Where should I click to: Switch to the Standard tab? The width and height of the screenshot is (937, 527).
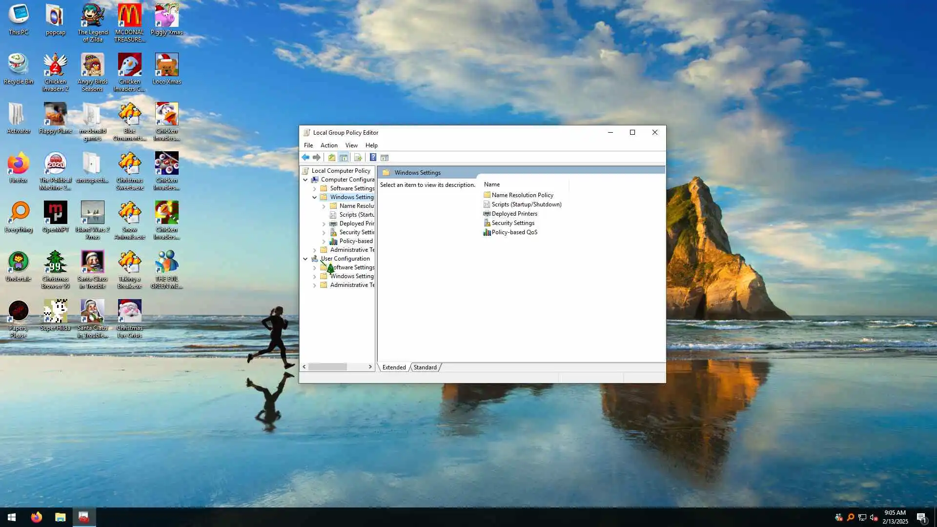pyautogui.click(x=425, y=367)
